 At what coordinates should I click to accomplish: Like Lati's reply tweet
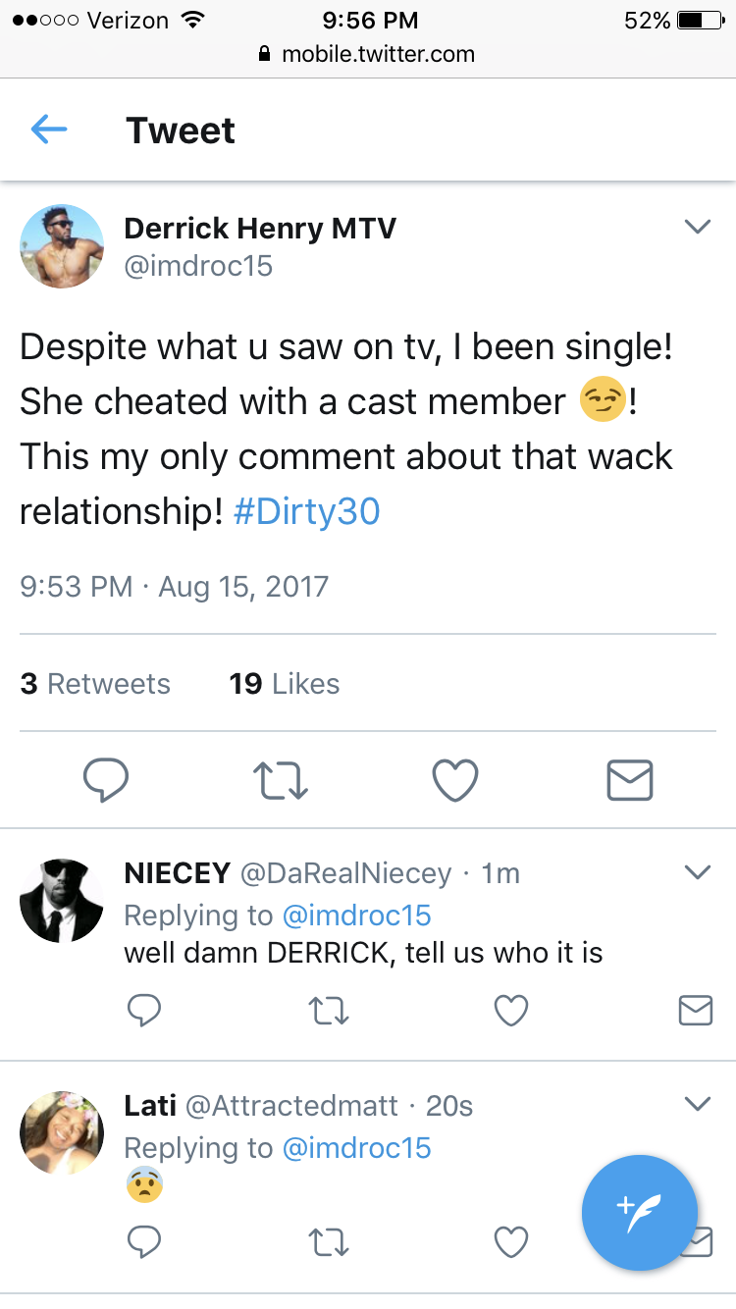tap(511, 1243)
